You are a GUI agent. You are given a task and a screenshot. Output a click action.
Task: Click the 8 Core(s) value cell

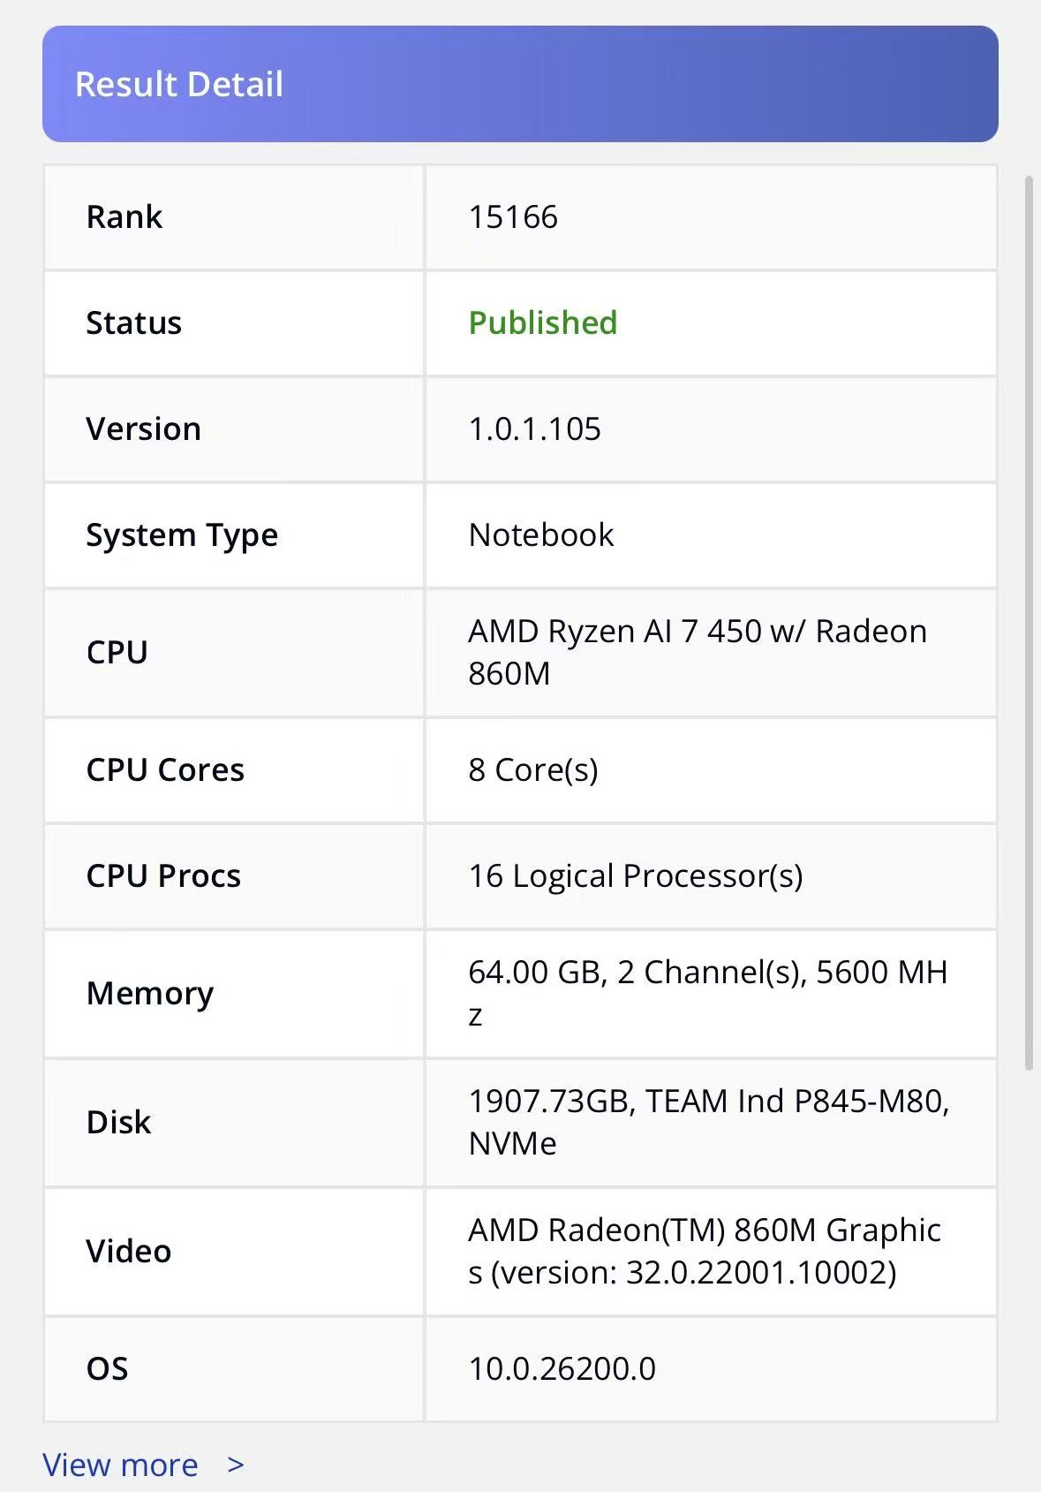pos(532,770)
